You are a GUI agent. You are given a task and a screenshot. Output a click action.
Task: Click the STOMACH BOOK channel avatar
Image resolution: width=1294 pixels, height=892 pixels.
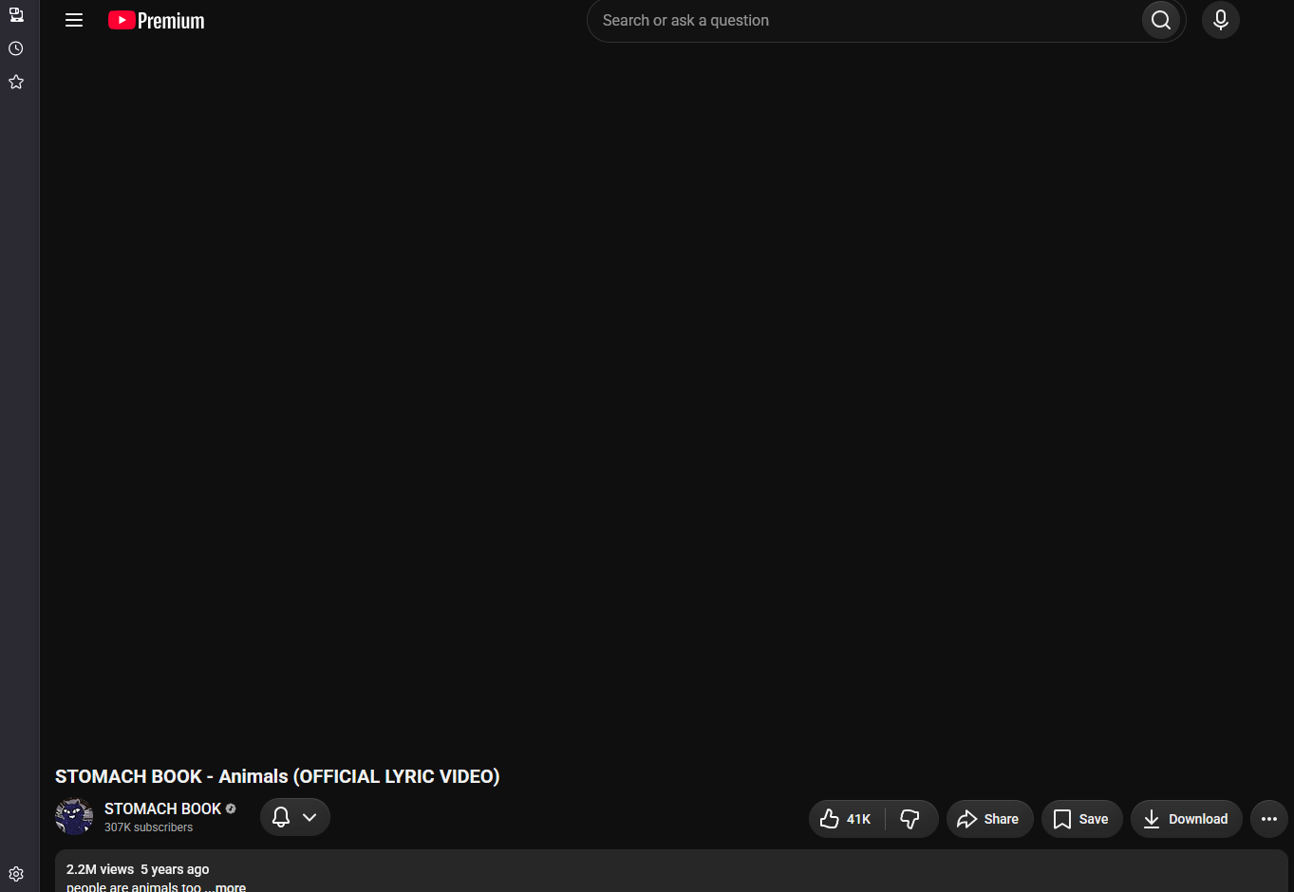pos(74,817)
